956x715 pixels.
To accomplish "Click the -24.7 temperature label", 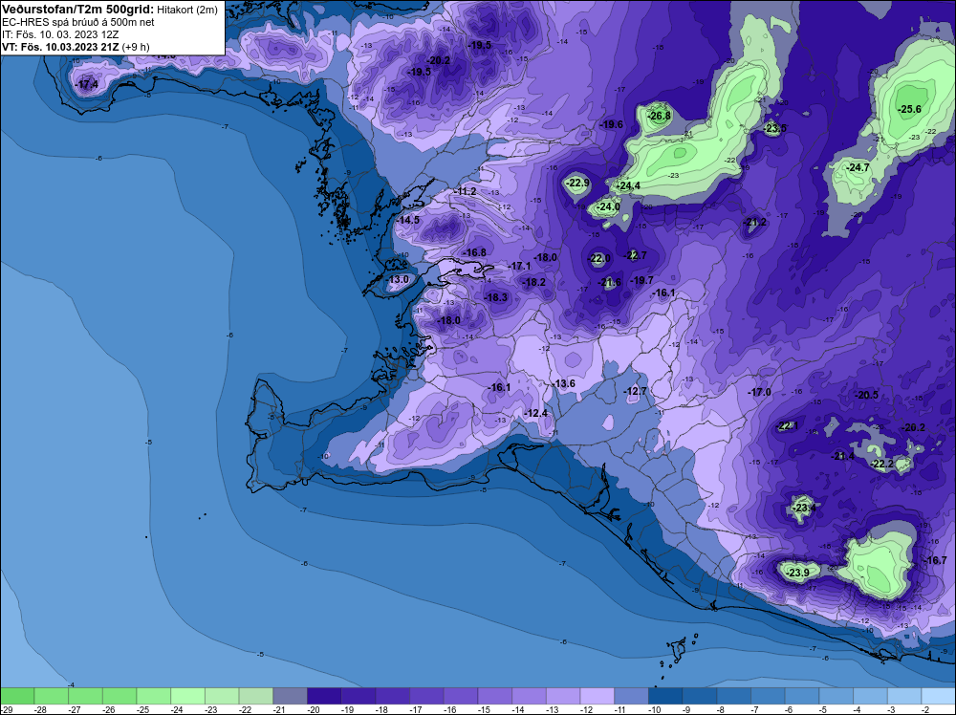I will coord(858,167).
